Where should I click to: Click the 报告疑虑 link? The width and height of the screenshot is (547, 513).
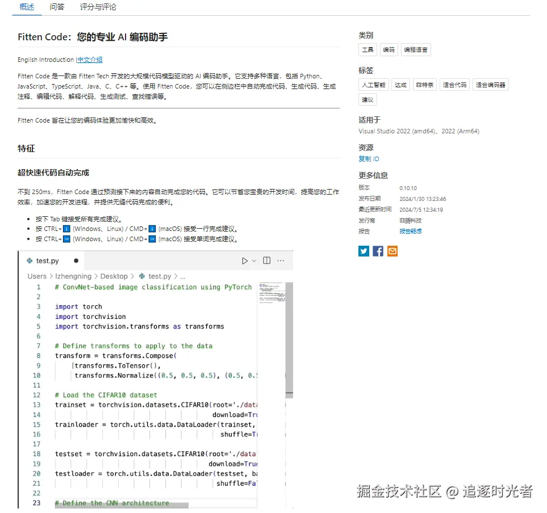(411, 232)
